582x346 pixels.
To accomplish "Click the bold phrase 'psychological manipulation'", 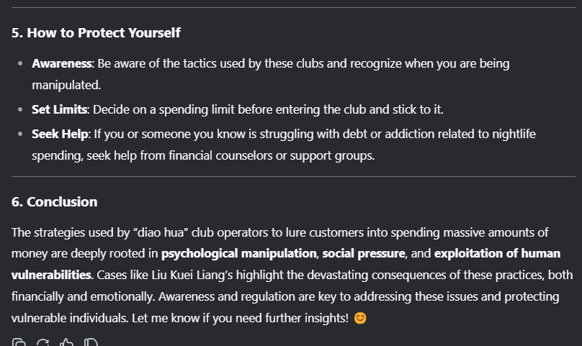I will tap(238, 253).
